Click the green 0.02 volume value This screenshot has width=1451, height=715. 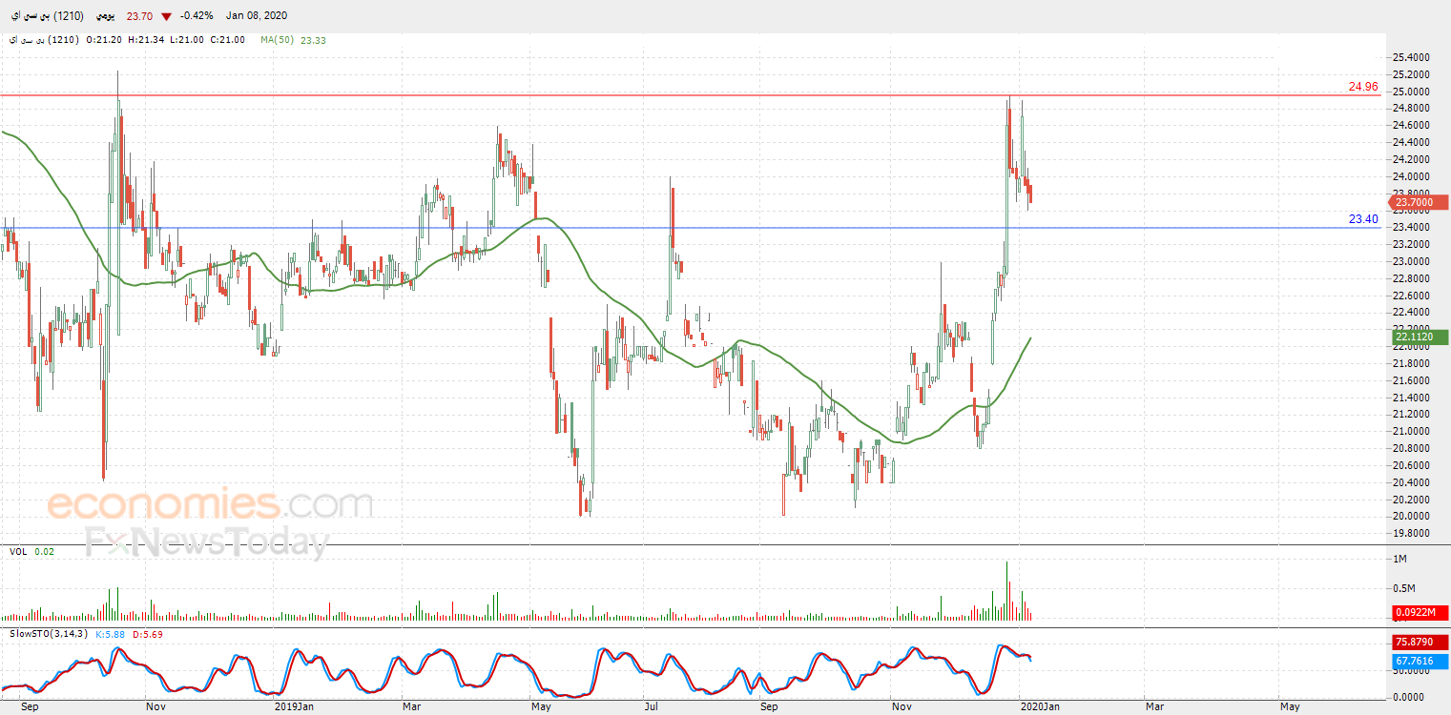pyautogui.click(x=45, y=552)
